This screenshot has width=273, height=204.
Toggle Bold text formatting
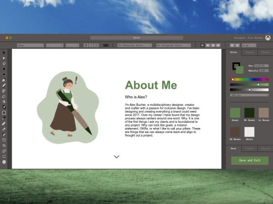coord(85,45)
